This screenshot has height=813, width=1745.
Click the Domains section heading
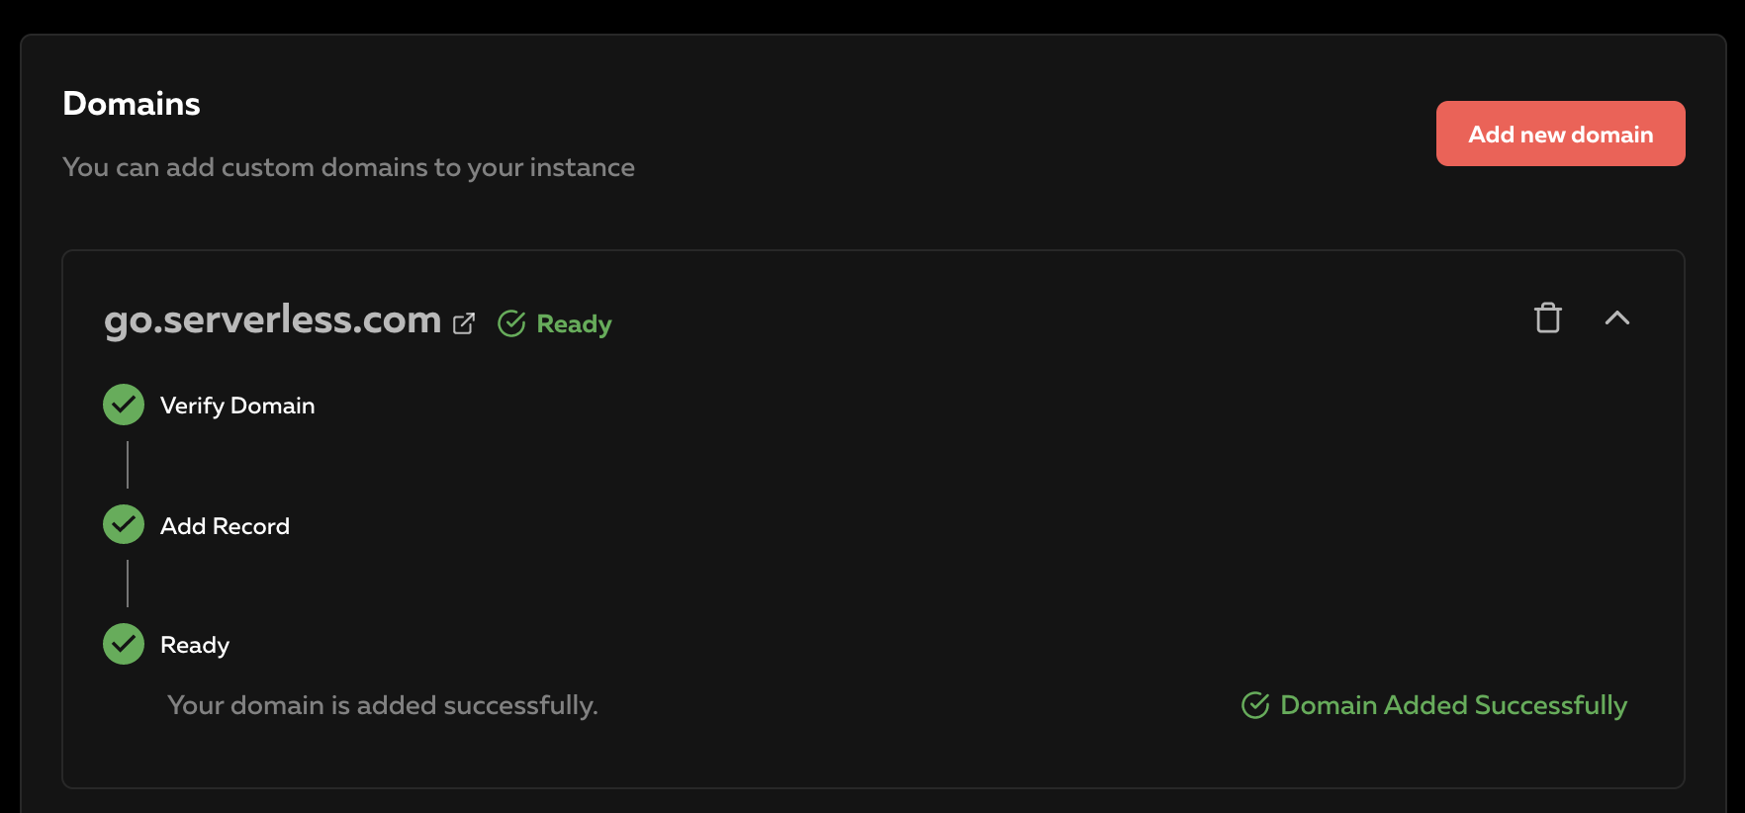(132, 104)
